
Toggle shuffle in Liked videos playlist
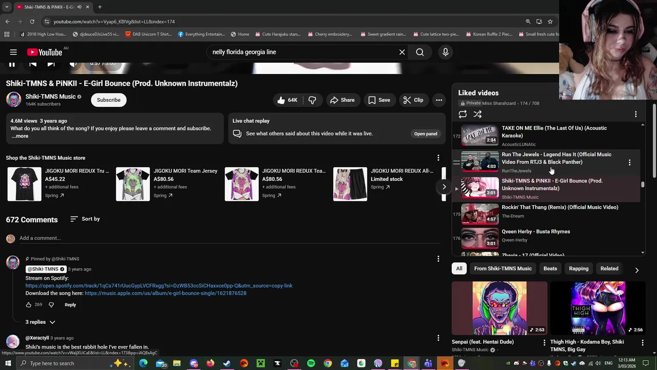click(x=477, y=114)
